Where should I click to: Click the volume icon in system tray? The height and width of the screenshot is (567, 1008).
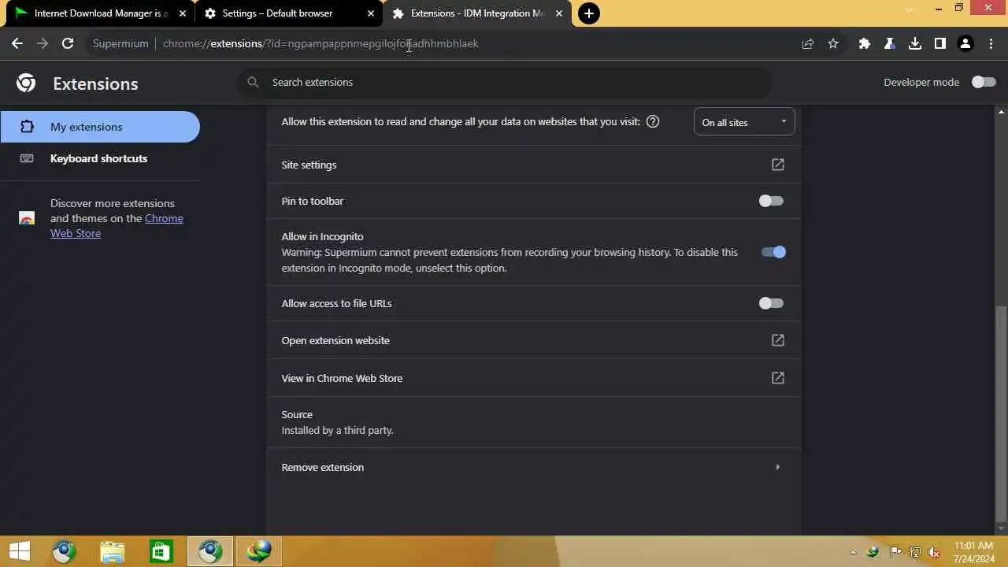click(x=934, y=552)
